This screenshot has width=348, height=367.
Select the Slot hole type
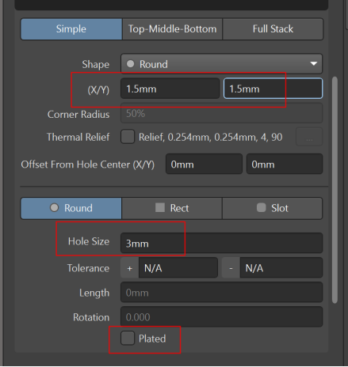(273, 208)
